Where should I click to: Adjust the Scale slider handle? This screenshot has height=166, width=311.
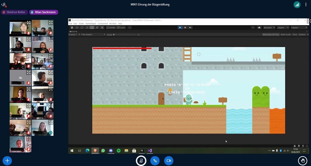coord(114,35)
